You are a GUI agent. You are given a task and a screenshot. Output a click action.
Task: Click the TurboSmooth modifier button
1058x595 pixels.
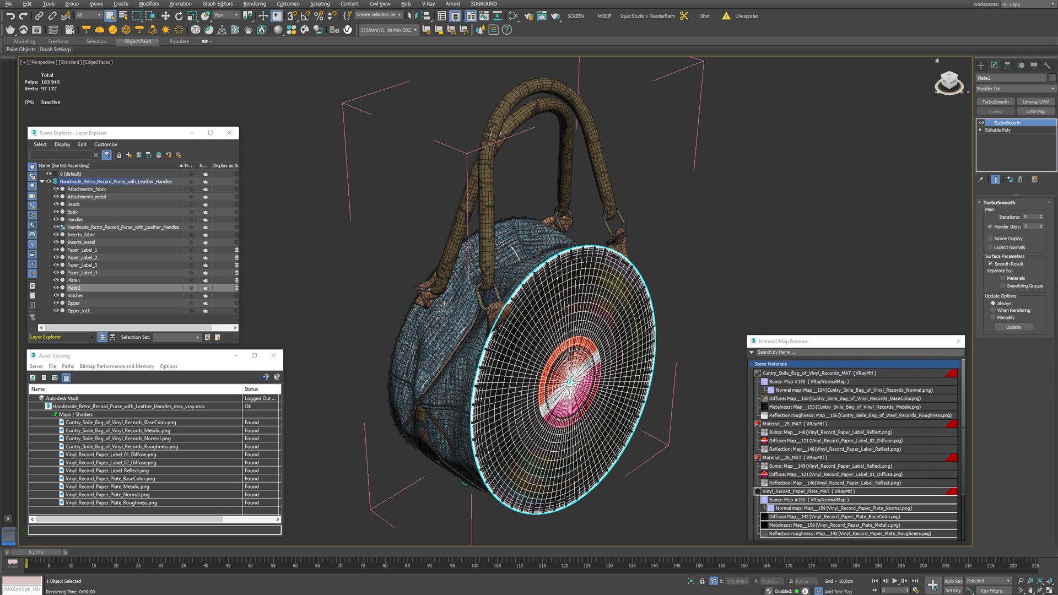pos(995,102)
